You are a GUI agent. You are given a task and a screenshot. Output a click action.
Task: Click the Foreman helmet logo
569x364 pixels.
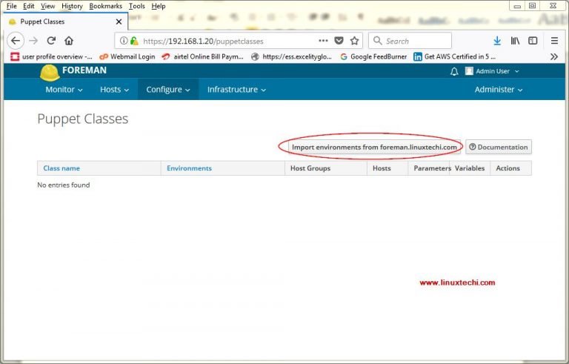coord(50,73)
